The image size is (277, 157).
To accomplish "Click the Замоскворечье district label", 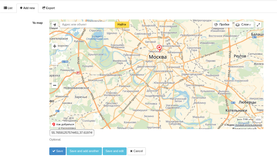I will [x=163, y=71].
